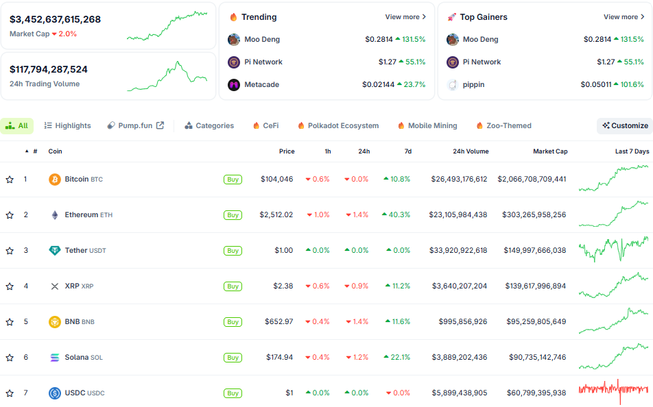Select the Highlights tab

click(x=67, y=126)
